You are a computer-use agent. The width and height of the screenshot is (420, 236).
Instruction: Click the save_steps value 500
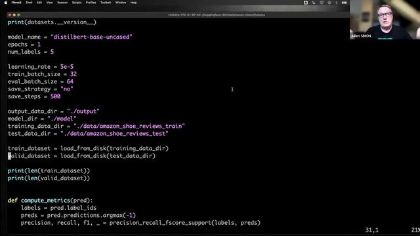(55, 96)
